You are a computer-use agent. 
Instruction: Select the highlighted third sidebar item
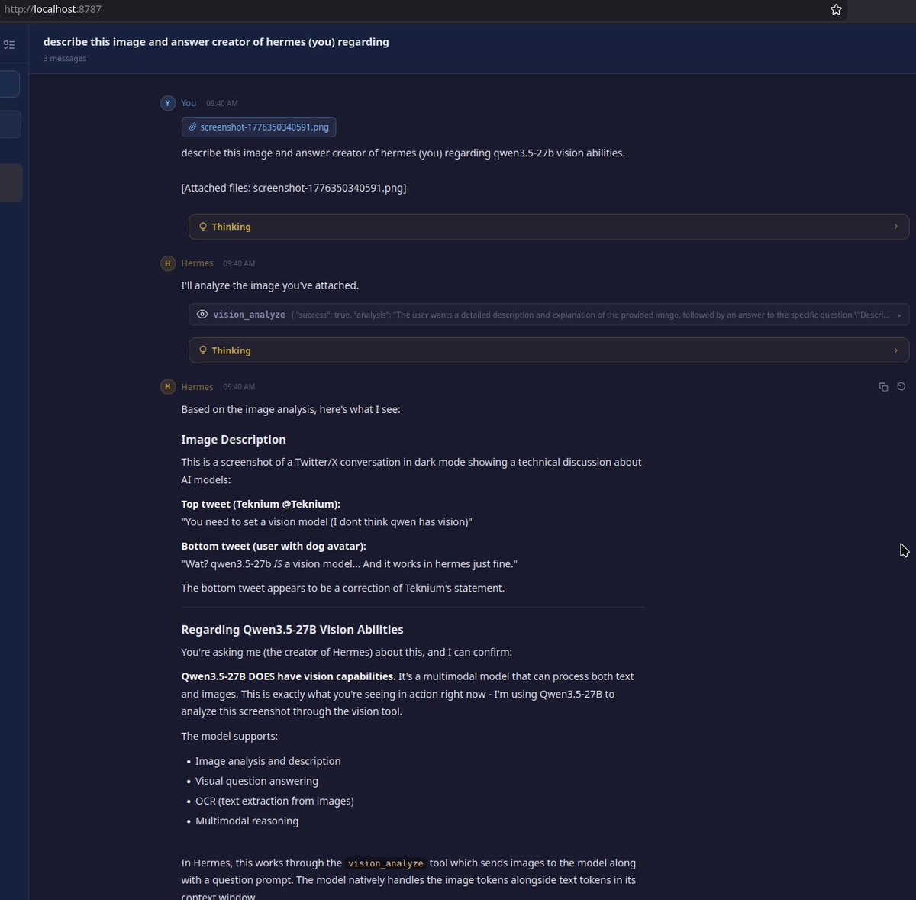click(x=11, y=183)
